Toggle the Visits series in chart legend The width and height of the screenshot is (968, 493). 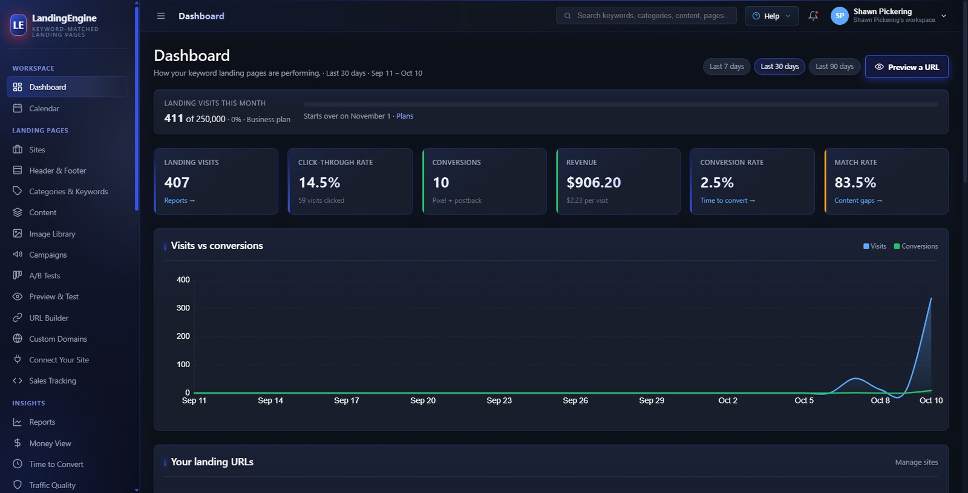coord(875,246)
